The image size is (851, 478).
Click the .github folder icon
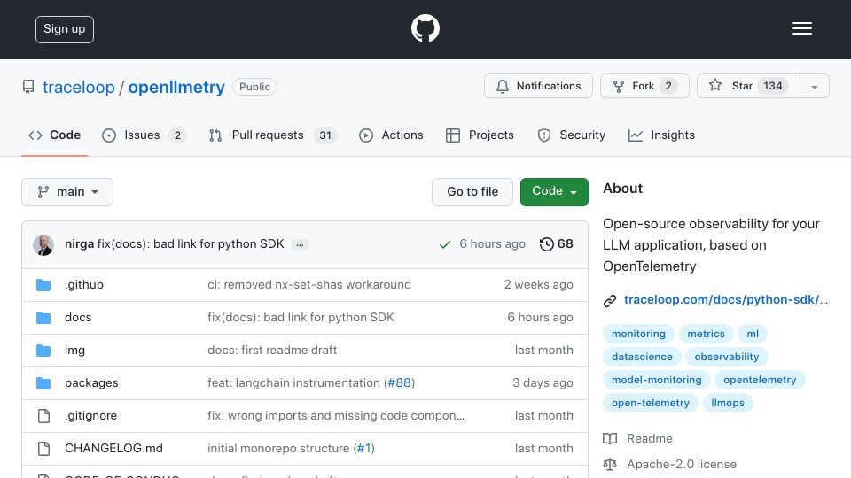click(x=43, y=285)
